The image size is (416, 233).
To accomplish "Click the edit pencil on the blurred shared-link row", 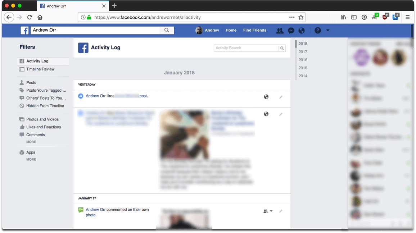I will click(x=281, y=114).
